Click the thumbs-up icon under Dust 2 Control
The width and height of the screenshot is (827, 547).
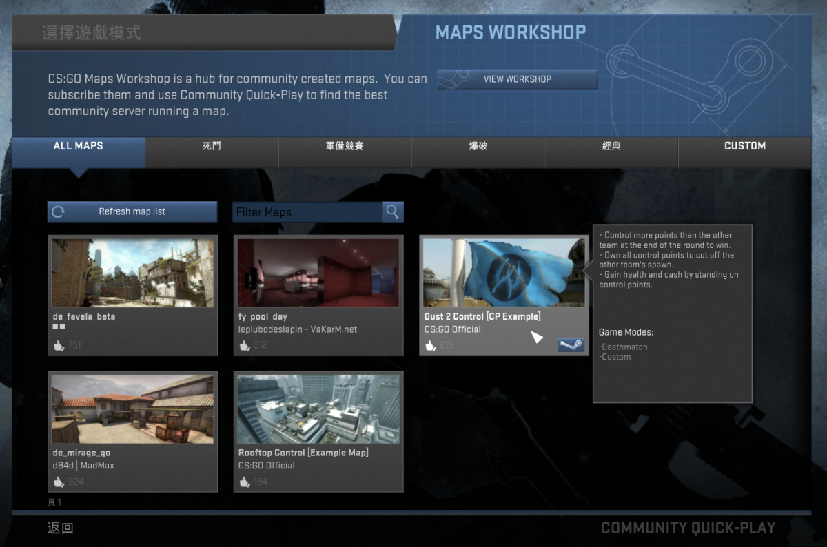pyautogui.click(x=431, y=345)
